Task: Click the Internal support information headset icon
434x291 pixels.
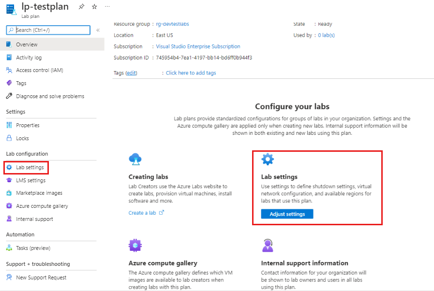Action: 268,245
